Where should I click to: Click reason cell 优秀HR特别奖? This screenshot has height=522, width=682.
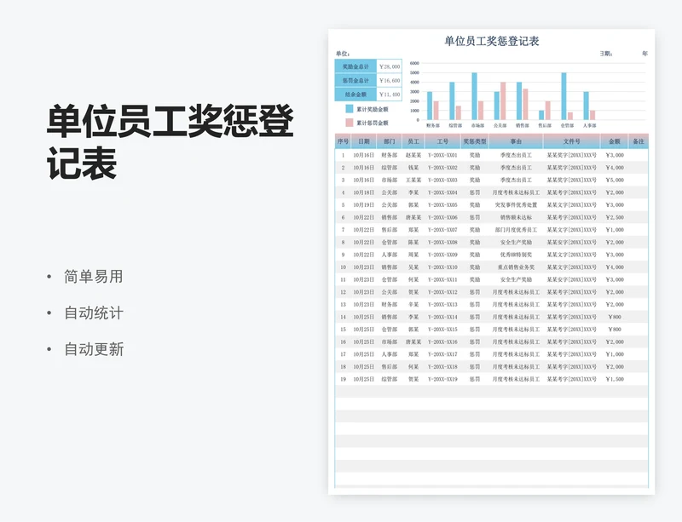pos(517,255)
